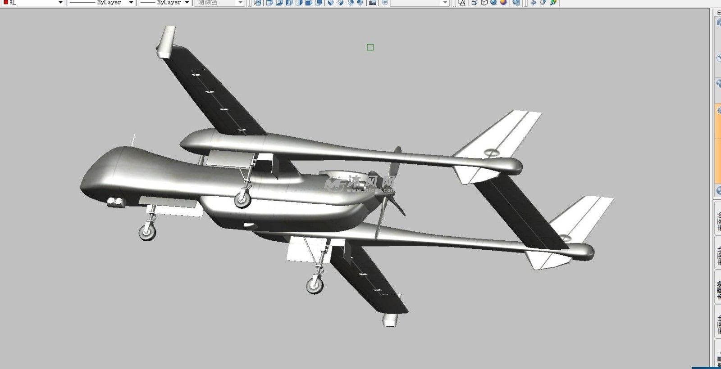
Task: Activate the free orbit tool
Action: tap(543, 3)
